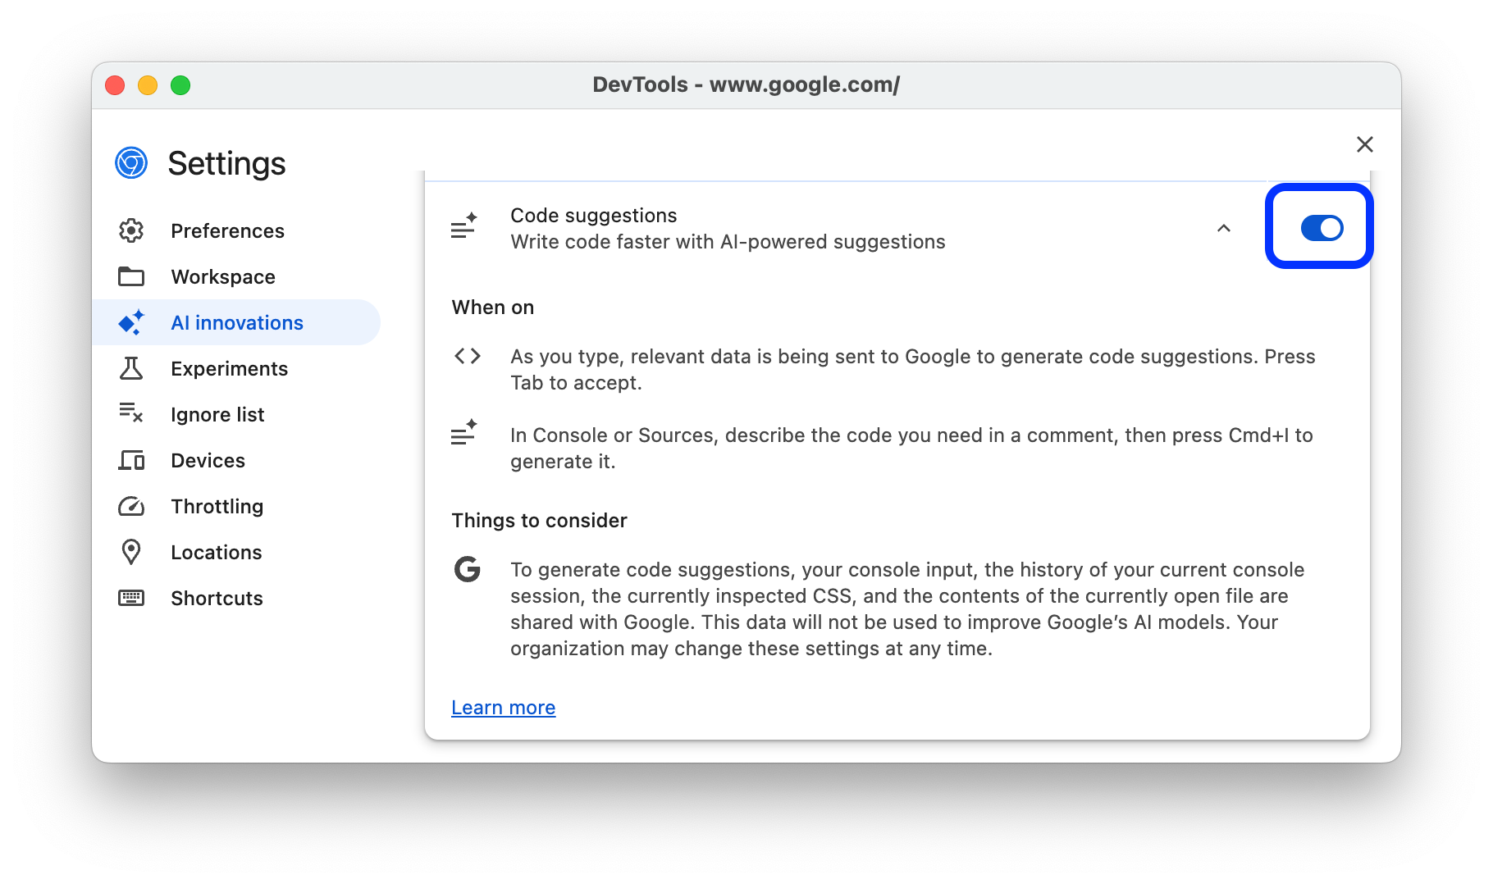The image size is (1493, 884).
Task: Open the AI innovations settings tab
Action: click(236, 322)
